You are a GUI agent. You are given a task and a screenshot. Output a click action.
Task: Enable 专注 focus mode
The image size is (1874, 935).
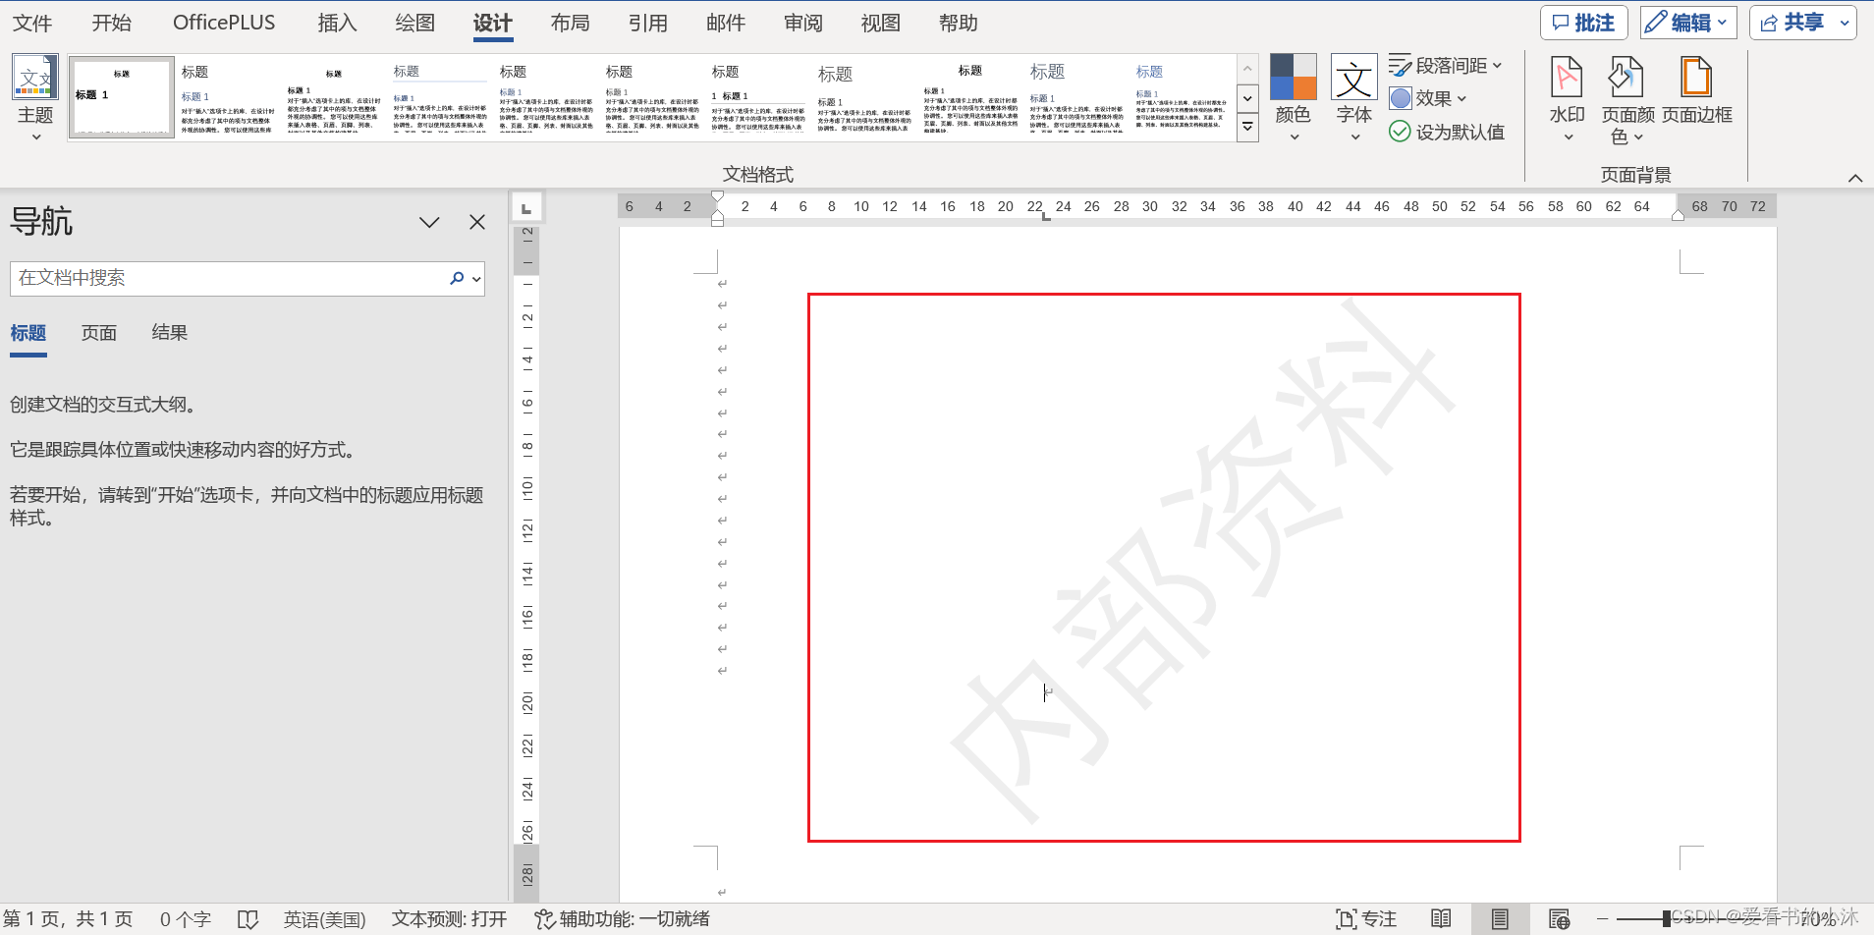(1366, 919)
